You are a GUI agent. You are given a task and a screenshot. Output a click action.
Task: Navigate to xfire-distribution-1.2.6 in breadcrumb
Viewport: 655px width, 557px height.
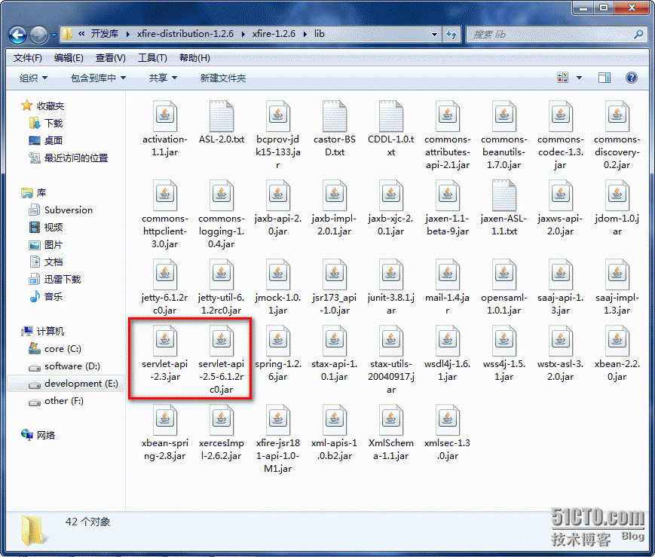click(x=185, y=34)
